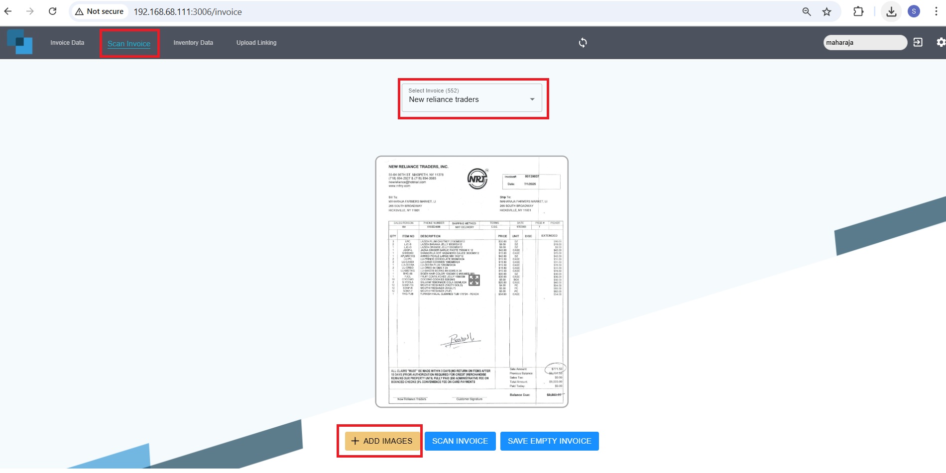
Task: Open the Chrome profile avatar S
Action: coord(914,11)
